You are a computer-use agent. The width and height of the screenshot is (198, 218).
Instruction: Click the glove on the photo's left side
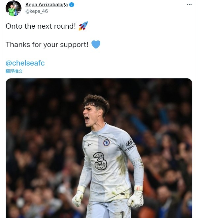pos(79,198)
